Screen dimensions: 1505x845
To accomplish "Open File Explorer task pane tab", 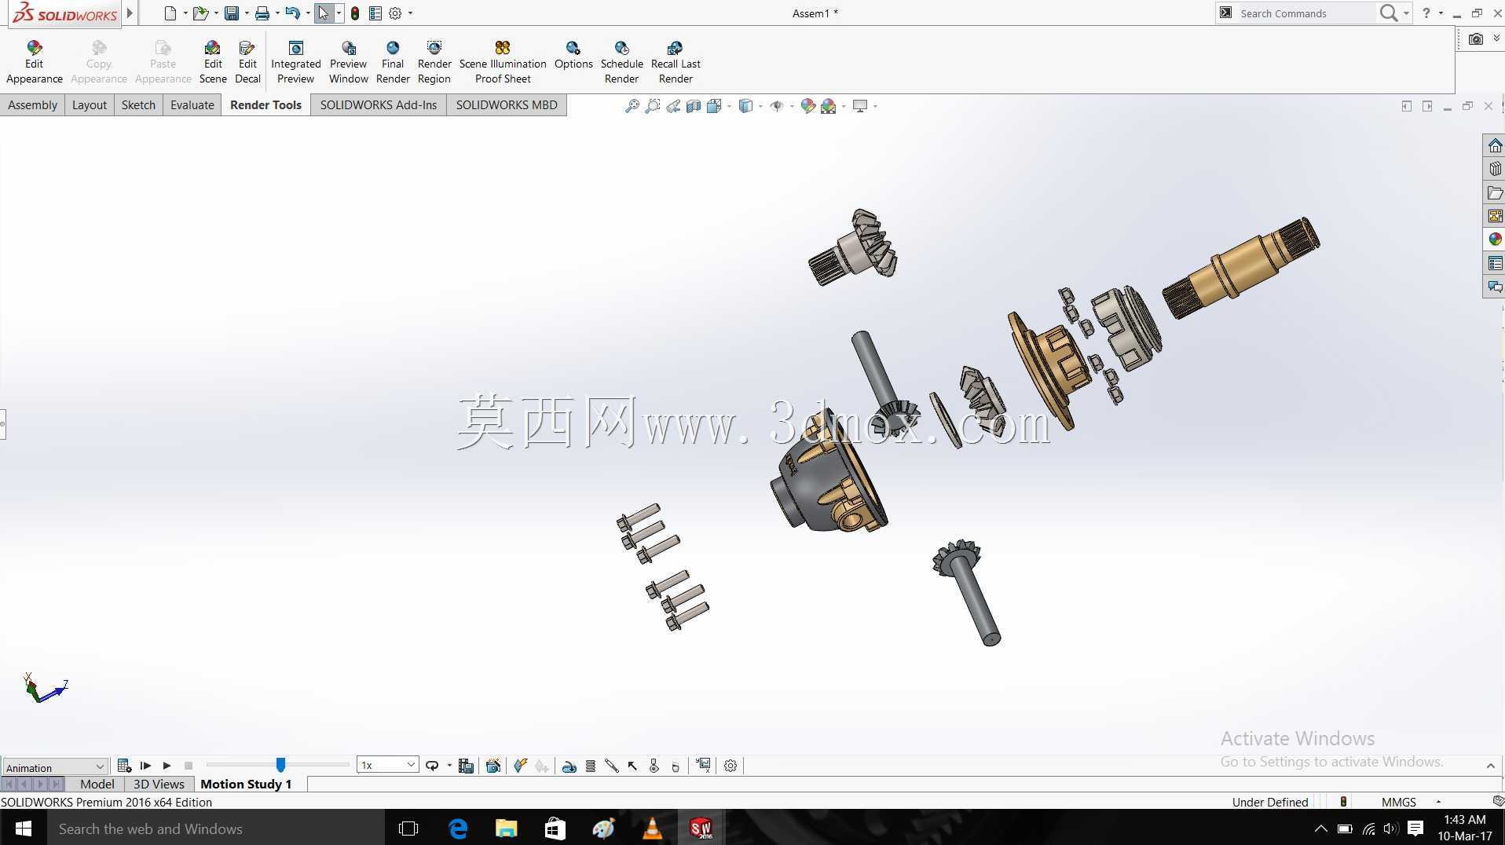I will tap(1495, 193).
